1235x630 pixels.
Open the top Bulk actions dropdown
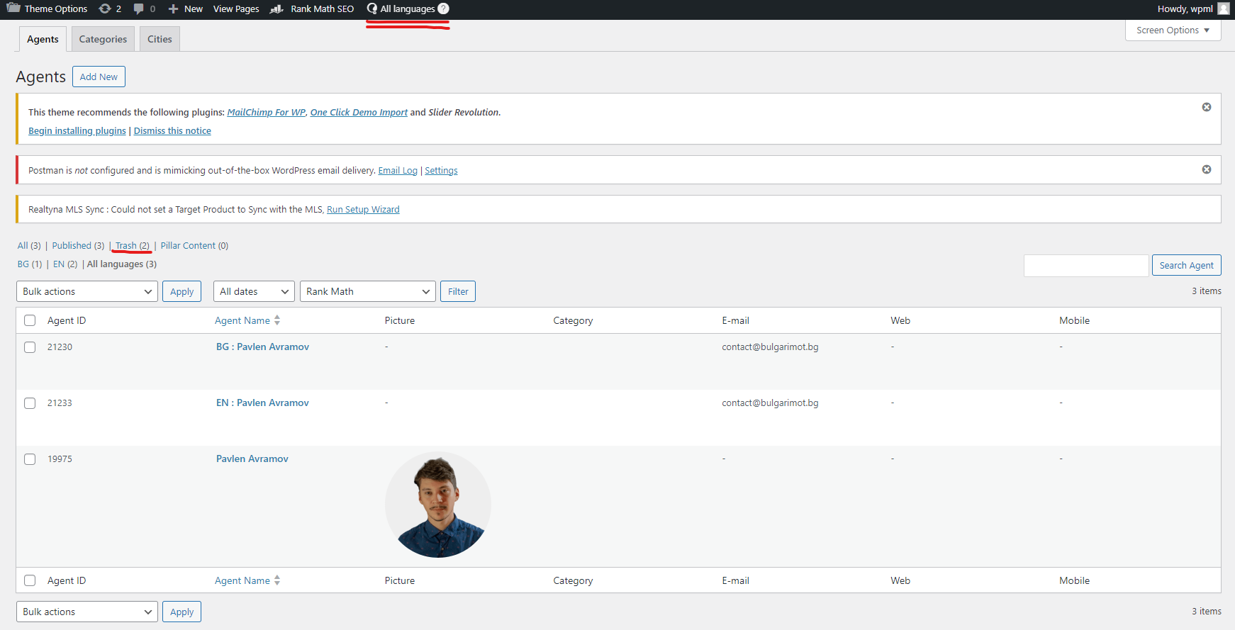(x=86, y=291)
